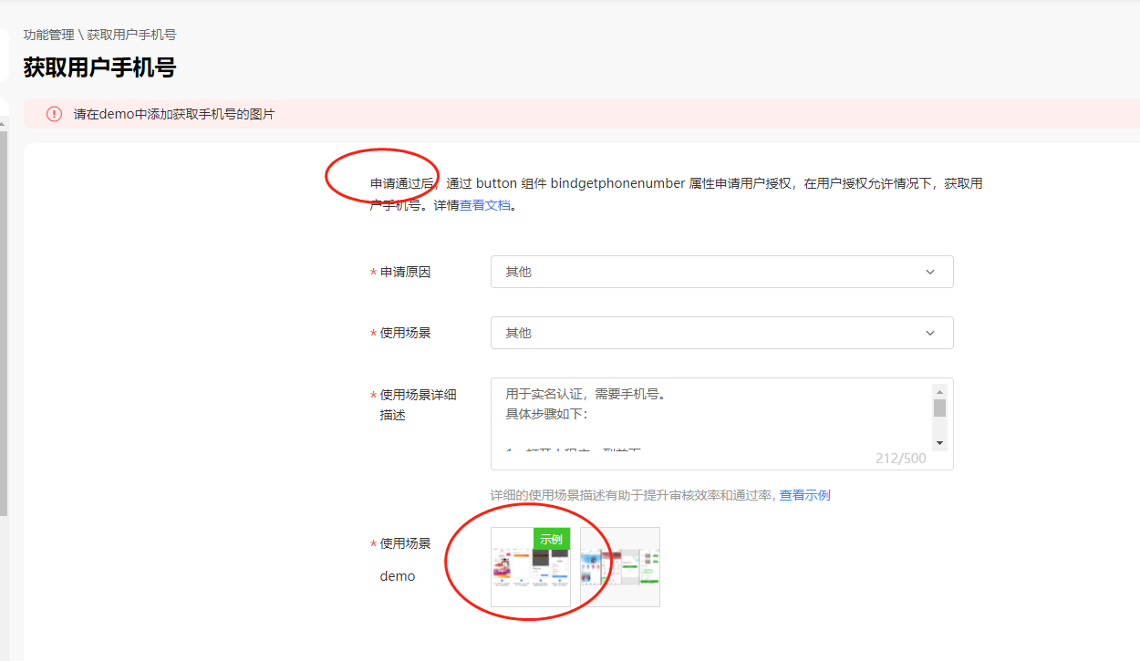Image resolution: width=1140 pixels, height=661 pixels.
Task: Click the green 示例 badge on thumbnail
Action: pos(552,539)
